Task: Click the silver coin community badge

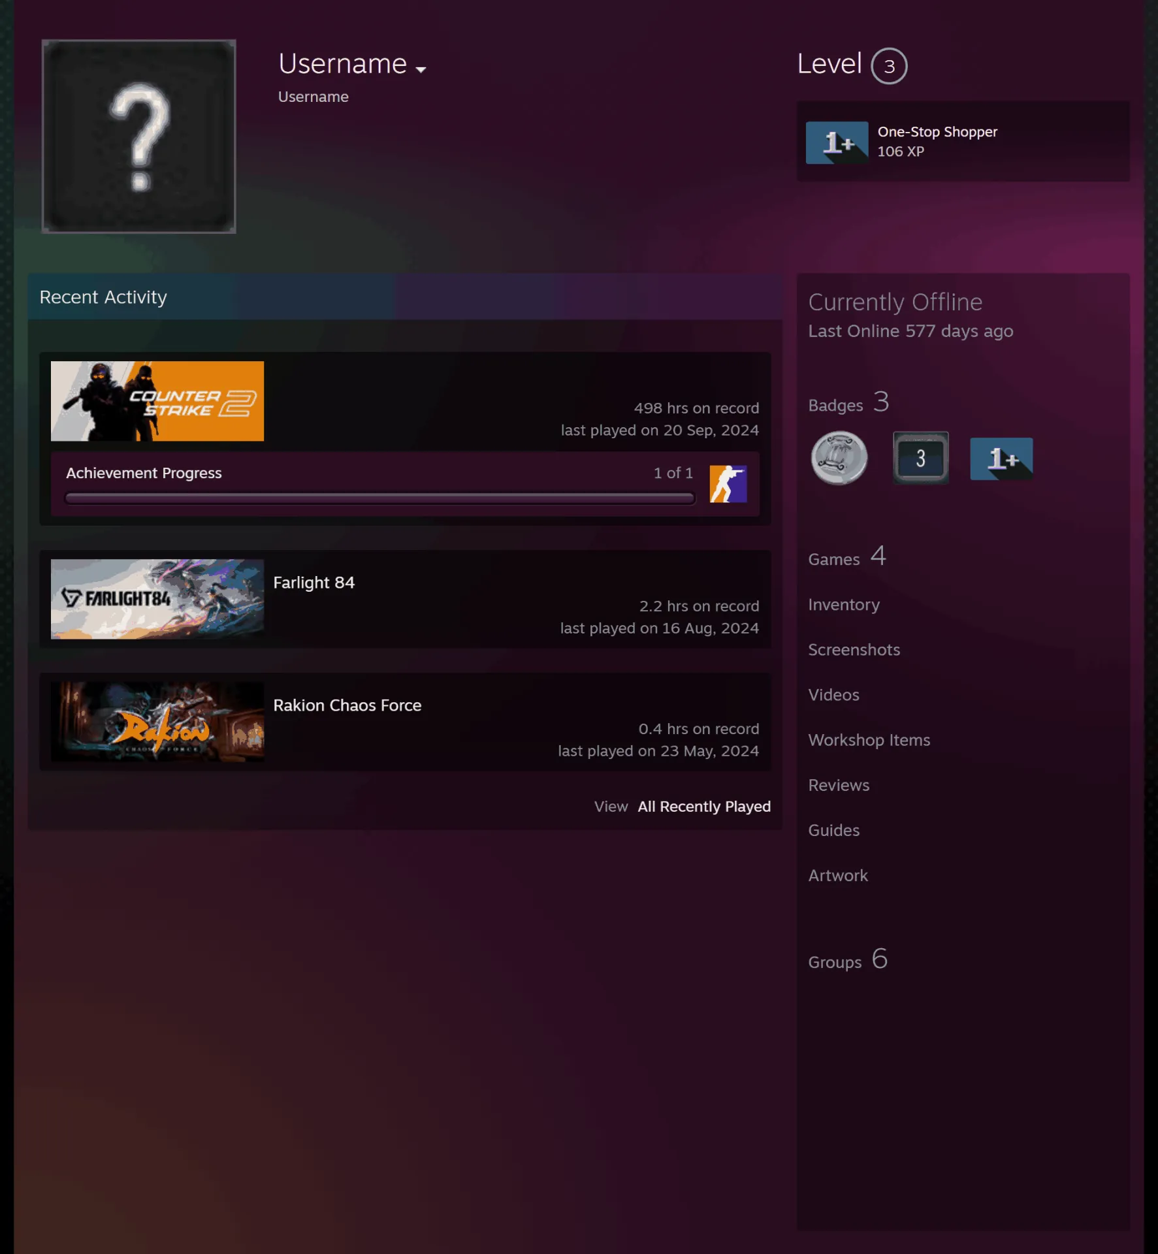Action: point(839,458)
